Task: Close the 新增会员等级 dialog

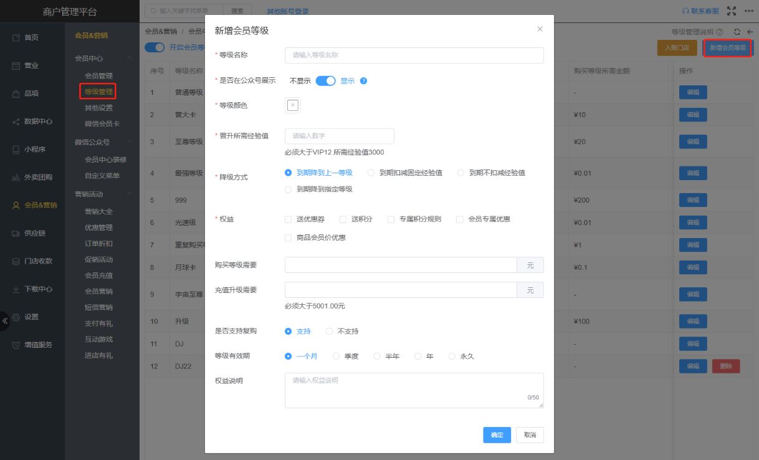Action: (x=540, y=29)
